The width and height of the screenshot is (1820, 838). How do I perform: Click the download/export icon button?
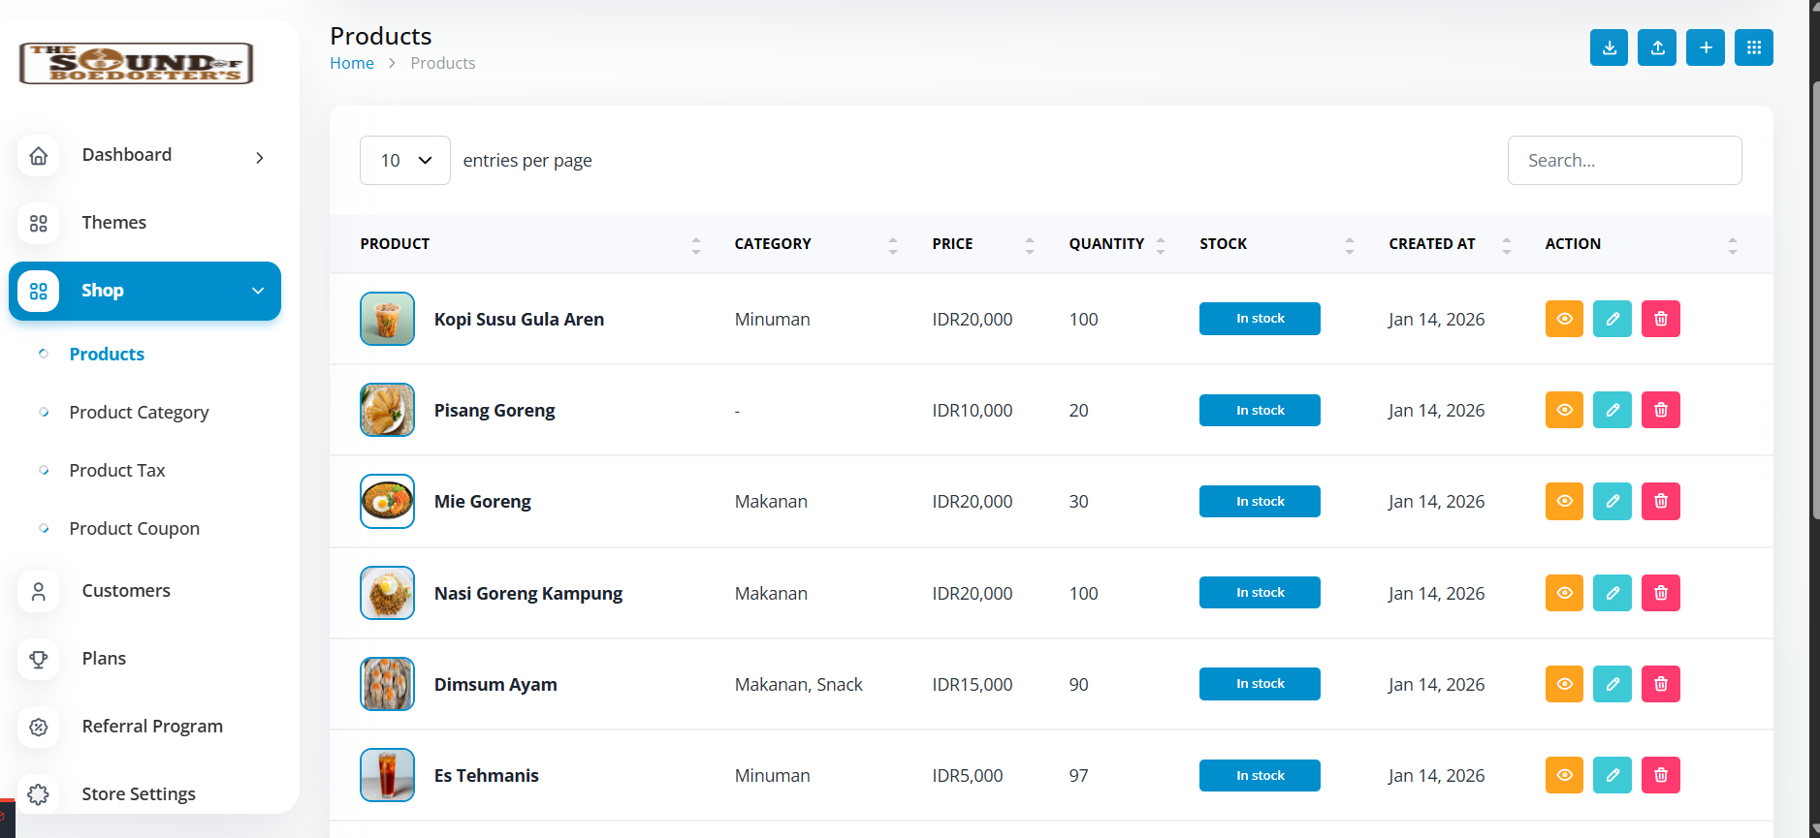click(x=1609, y=47)
